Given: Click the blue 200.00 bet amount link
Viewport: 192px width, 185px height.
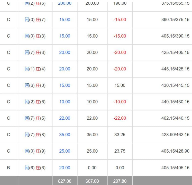Looking at the screenshot, I should 65,3.
